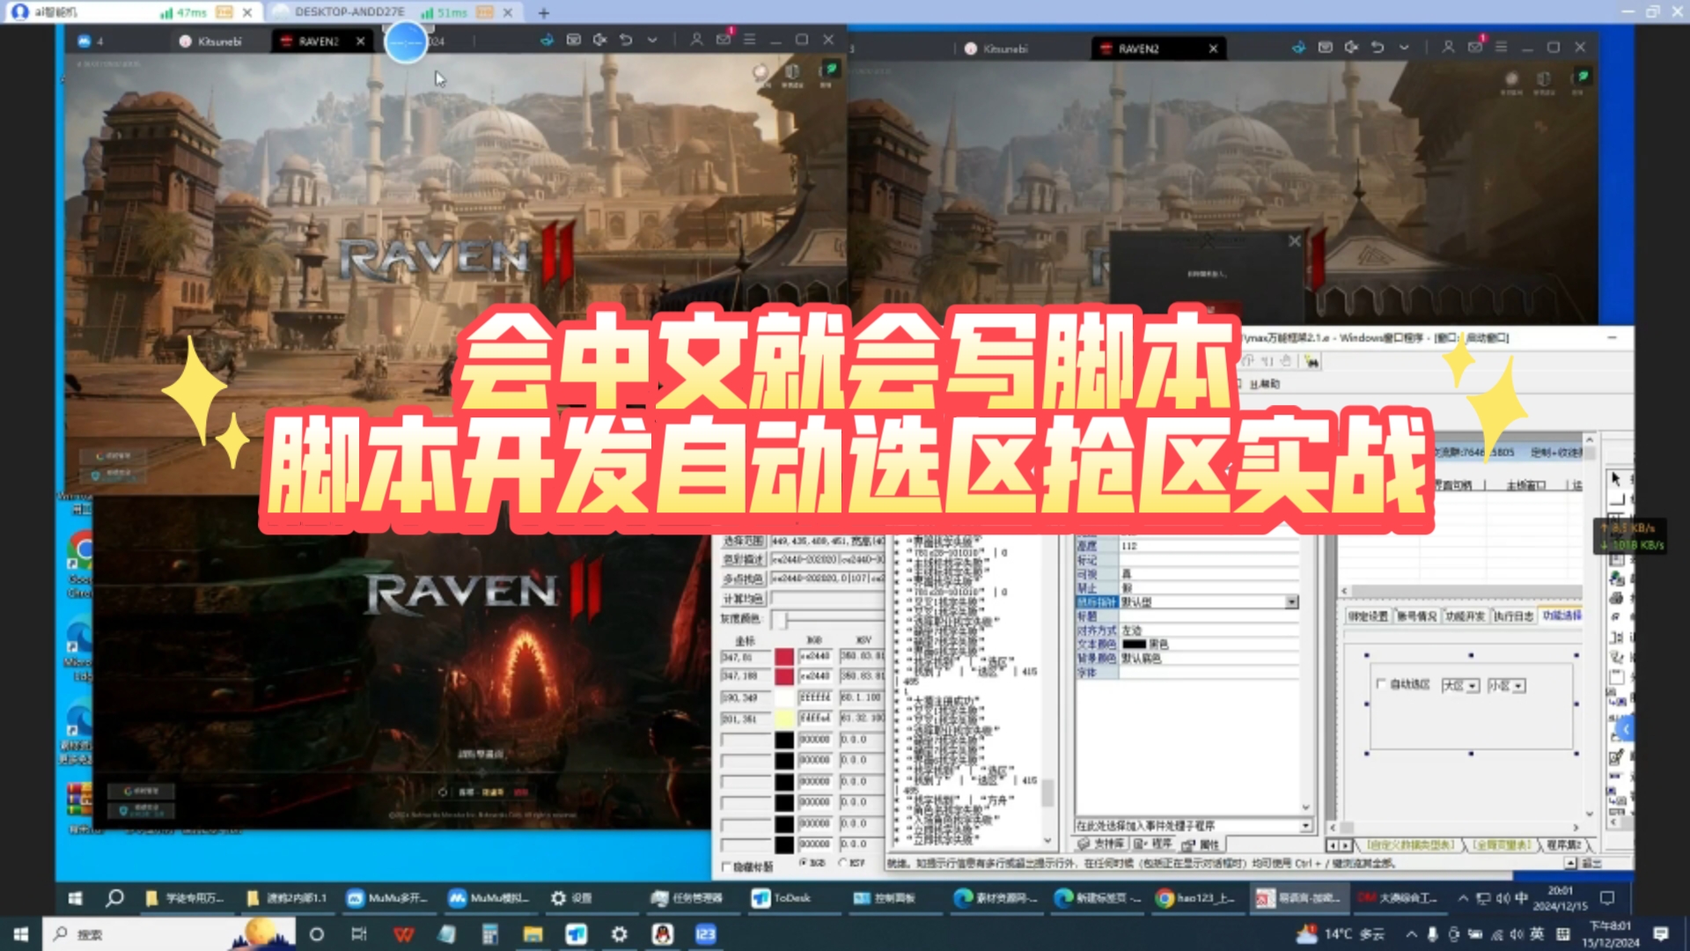1690x951 pixels.
Task: Expand the 鼠标指针 默认型 property dropdown
Action: click(x=1291, y=602)
